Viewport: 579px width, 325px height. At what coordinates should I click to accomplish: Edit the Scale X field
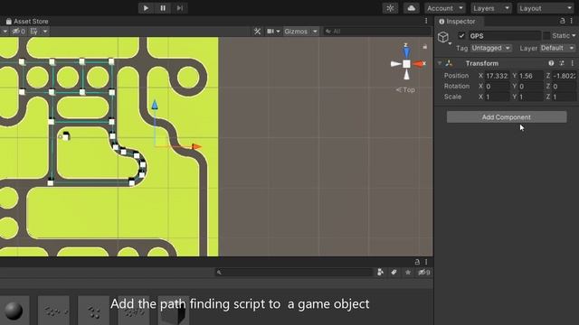pyautogui.click(x=497, y=97)
